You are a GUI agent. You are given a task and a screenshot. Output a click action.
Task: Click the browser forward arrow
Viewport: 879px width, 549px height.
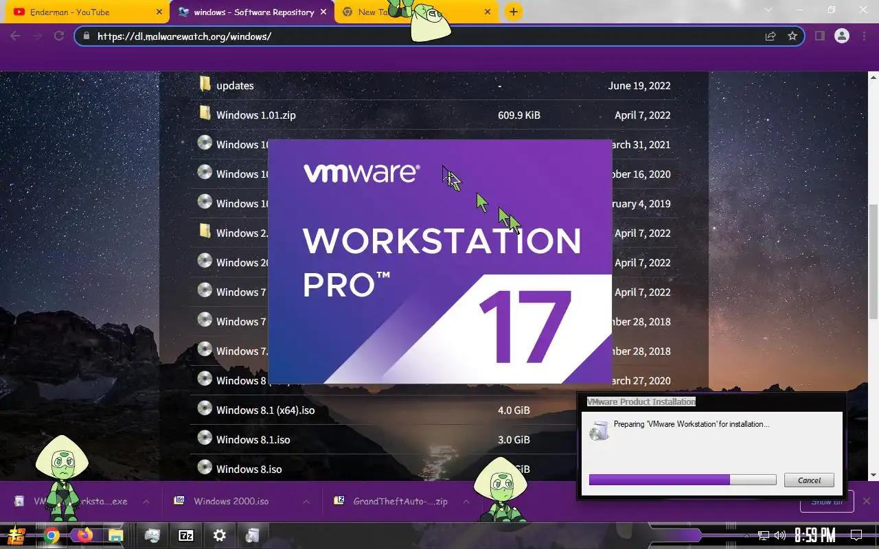pyautogui.click(x=37, y=36)
